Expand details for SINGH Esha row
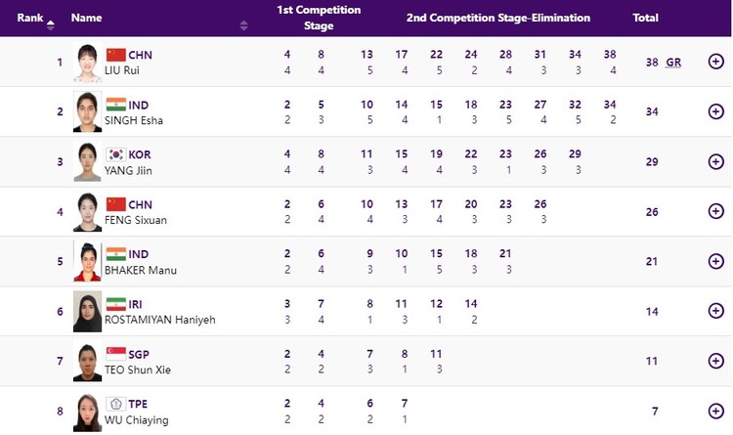733x435 pixels. pos(715,111)
